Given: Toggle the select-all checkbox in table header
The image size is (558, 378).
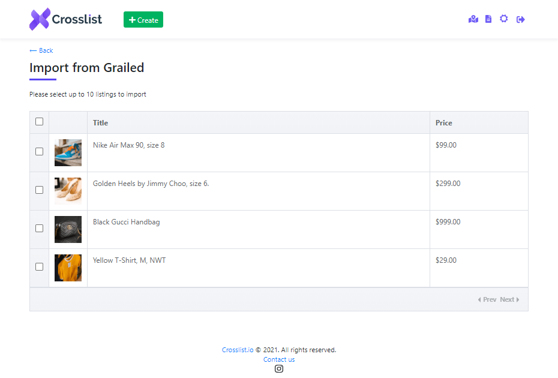Looking at the screenshot, I should point(40,122).
